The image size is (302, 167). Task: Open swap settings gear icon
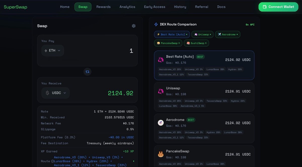click(x=134, y=26)
